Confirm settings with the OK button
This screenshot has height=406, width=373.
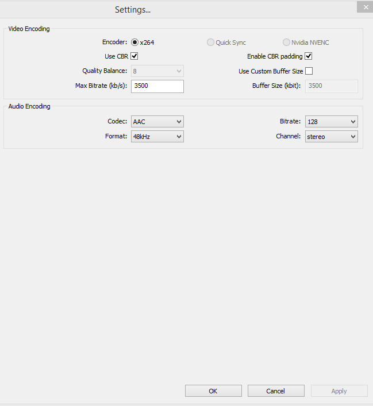click(x=213, y=390)
